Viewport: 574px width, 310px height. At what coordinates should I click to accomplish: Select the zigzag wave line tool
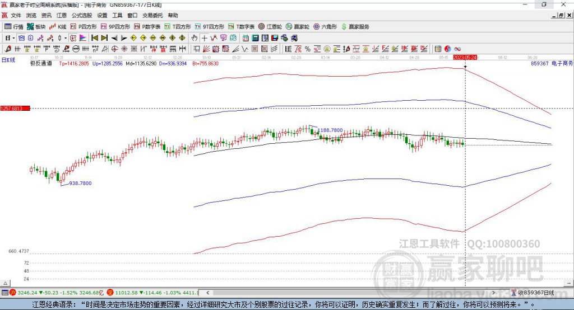[x=244, y=49]
